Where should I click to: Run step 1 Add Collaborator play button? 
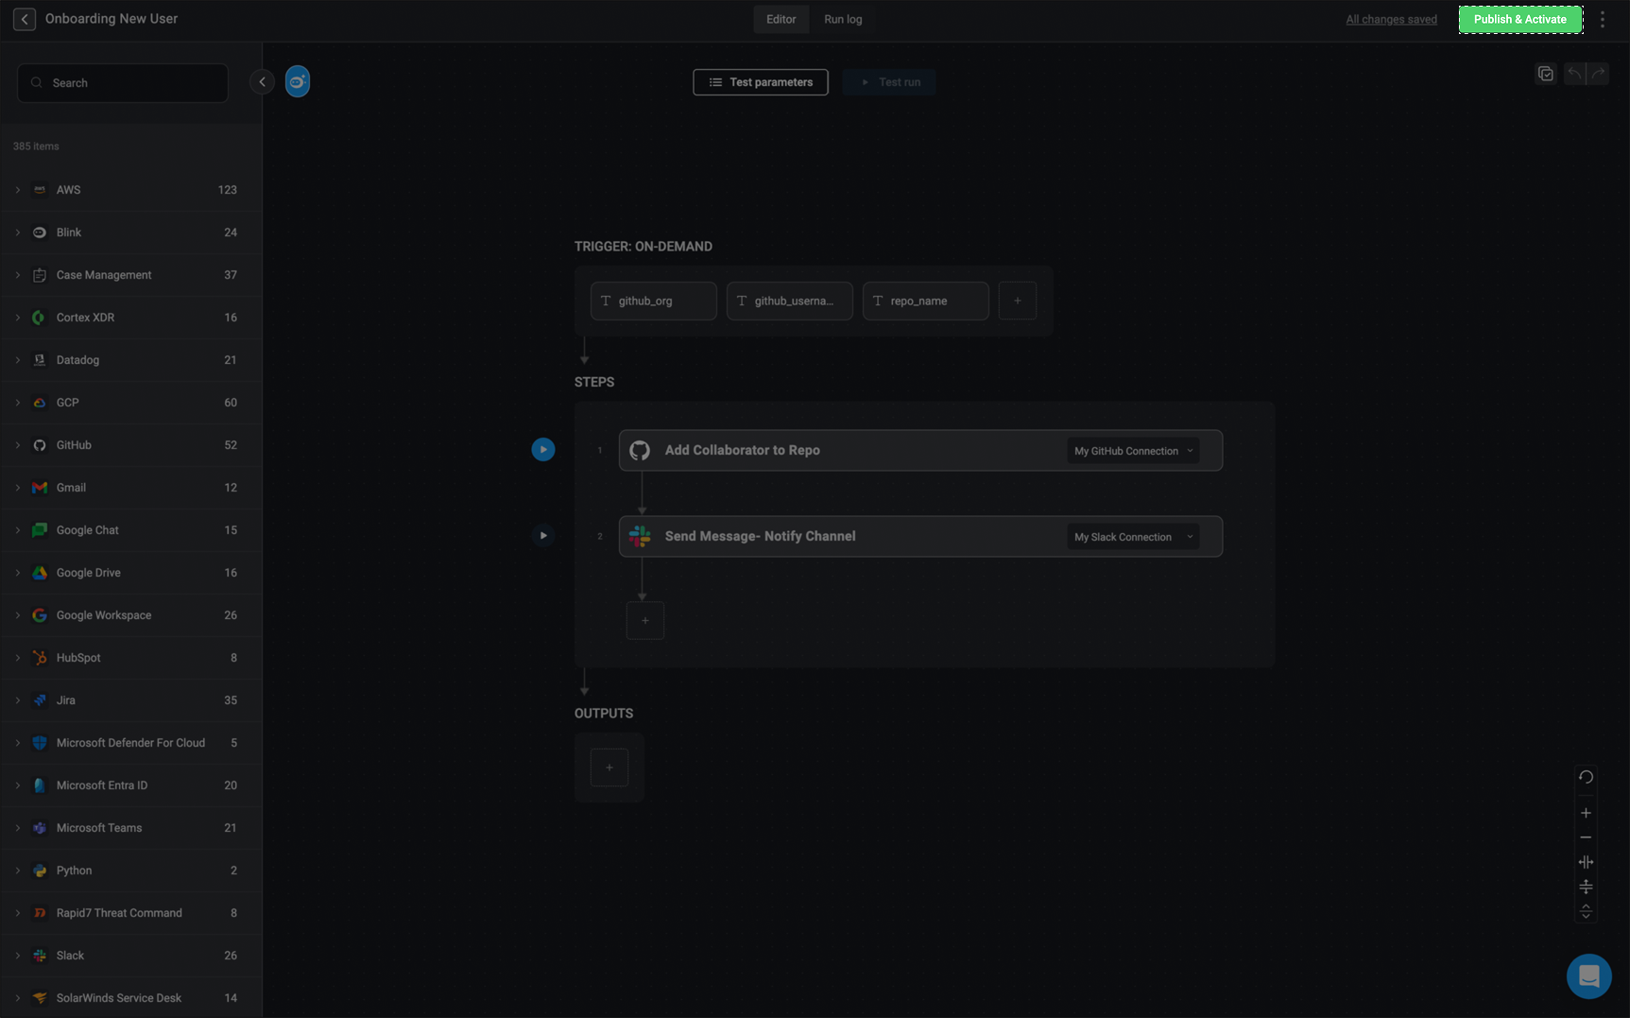pos(543,450)
